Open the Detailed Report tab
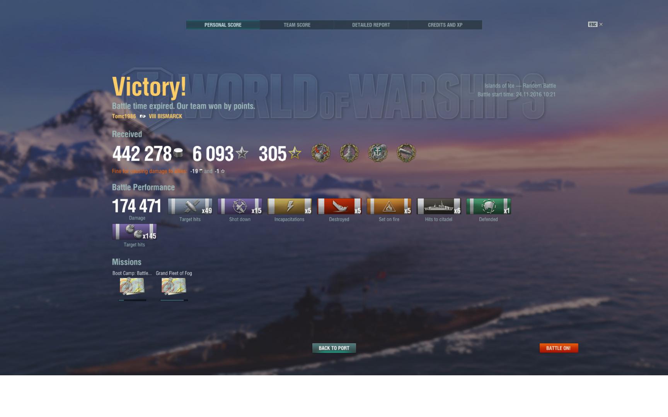The width and height of the screenshot is (668, 417). pos(371,25)
